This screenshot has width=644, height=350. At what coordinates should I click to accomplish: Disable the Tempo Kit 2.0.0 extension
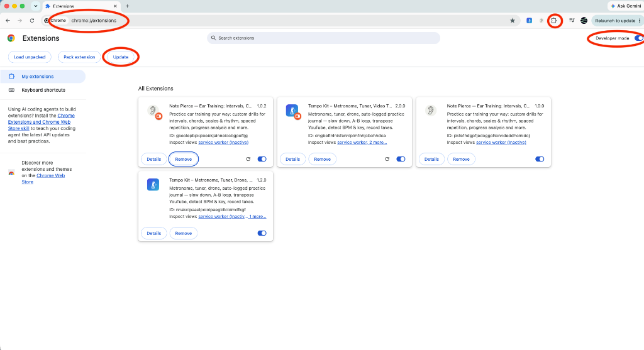(401, 159)
